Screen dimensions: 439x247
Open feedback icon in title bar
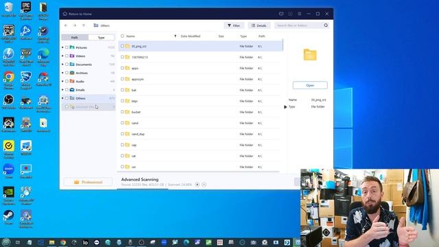(x=281, y=14)
